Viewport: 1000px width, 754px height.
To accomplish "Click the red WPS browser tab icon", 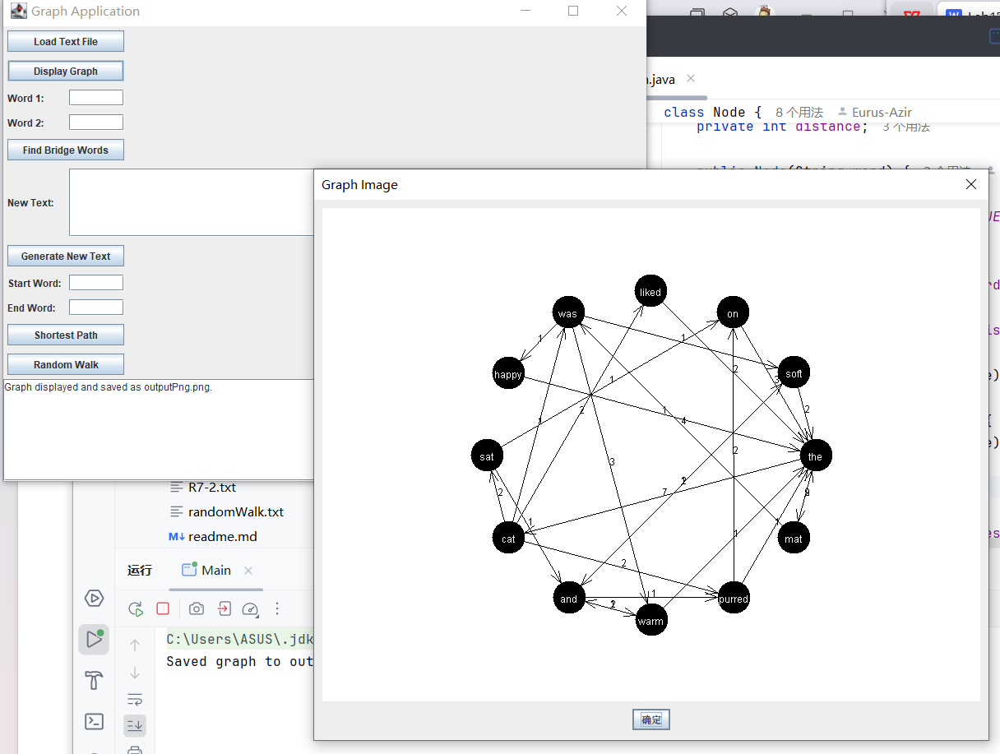I will 912,14.
